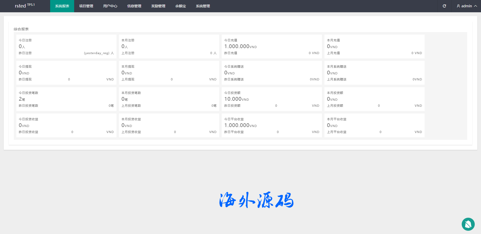The height and width of the screenshot is (234, 481).
Task: Click the 今日提现 statistics card
Action: click(66, 73)
